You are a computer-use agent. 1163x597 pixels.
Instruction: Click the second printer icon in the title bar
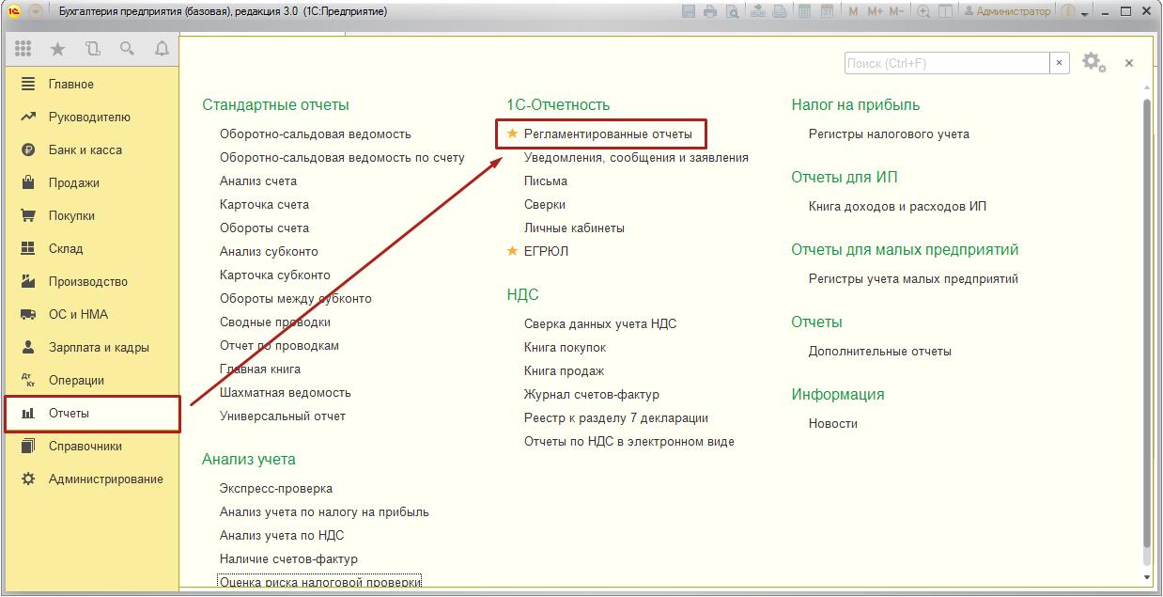781,11
